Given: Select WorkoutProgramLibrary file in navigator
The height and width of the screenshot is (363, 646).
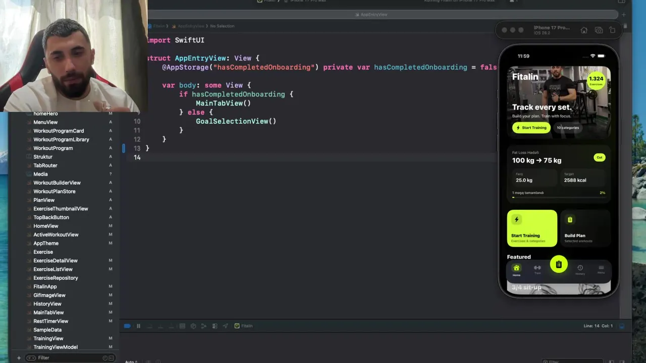Looking at the screenshot, I should tap(61, 140).
